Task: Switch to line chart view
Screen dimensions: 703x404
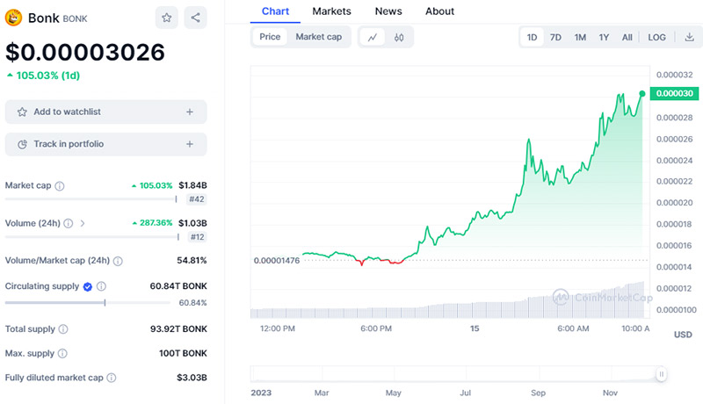Action: tap(373, 37)
